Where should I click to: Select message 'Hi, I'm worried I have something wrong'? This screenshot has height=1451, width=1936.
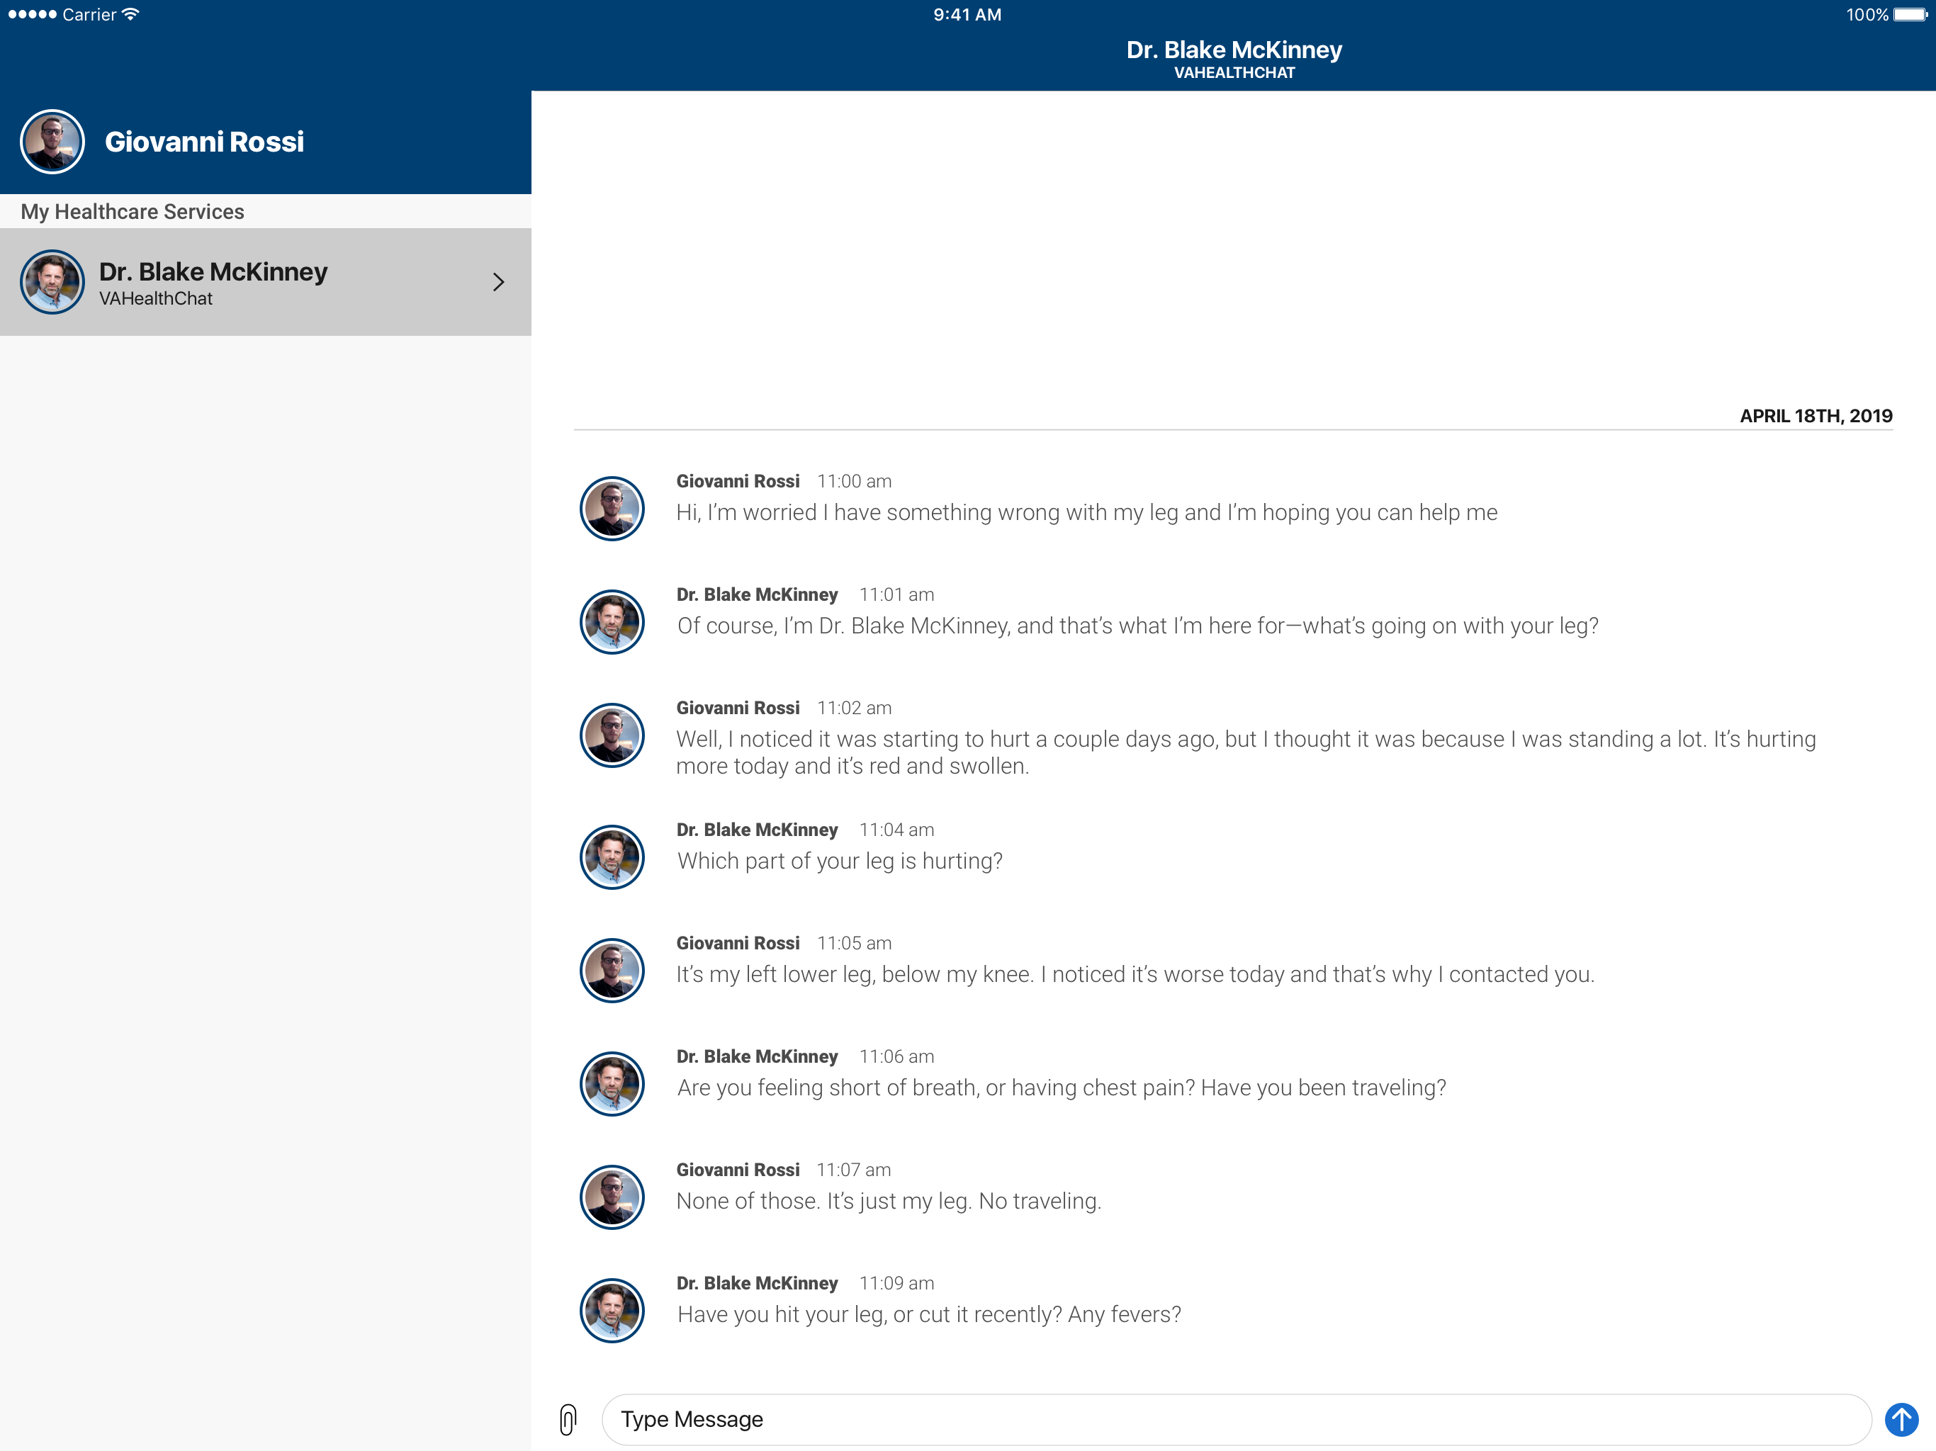1086,513
